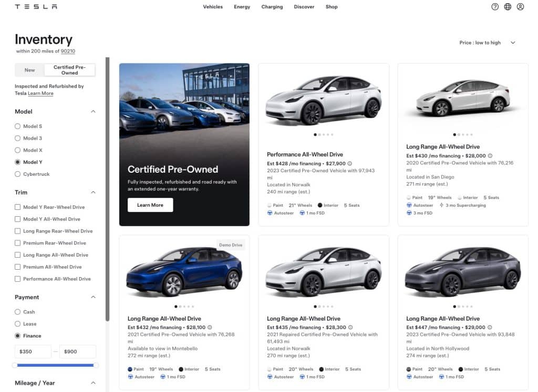Collapse the Payment filter section
This screenshot has height=392, width=538.
93,297
